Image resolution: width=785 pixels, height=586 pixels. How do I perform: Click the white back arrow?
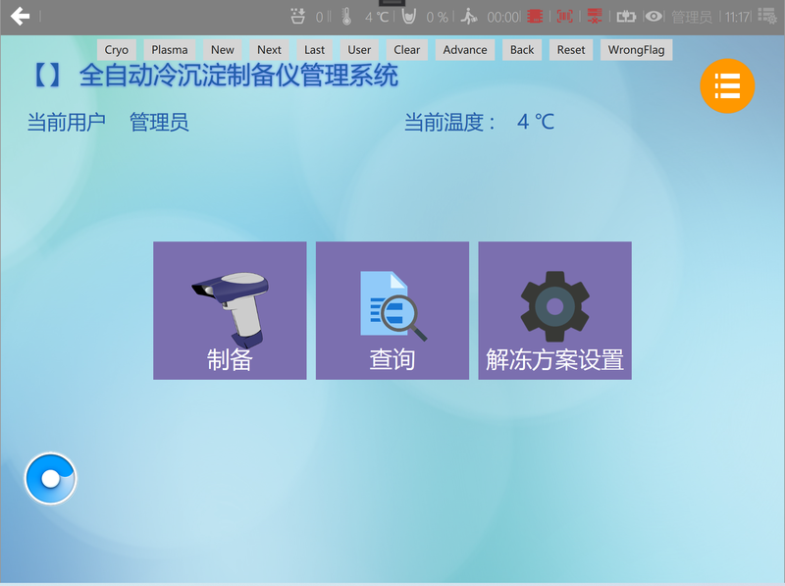click(x=20, y=16)
